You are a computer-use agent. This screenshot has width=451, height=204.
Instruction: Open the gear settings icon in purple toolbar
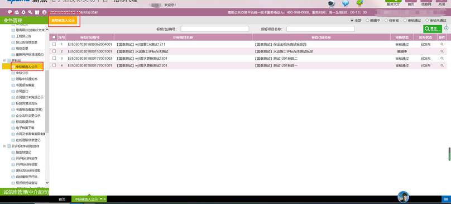click(x=23, y=12)
